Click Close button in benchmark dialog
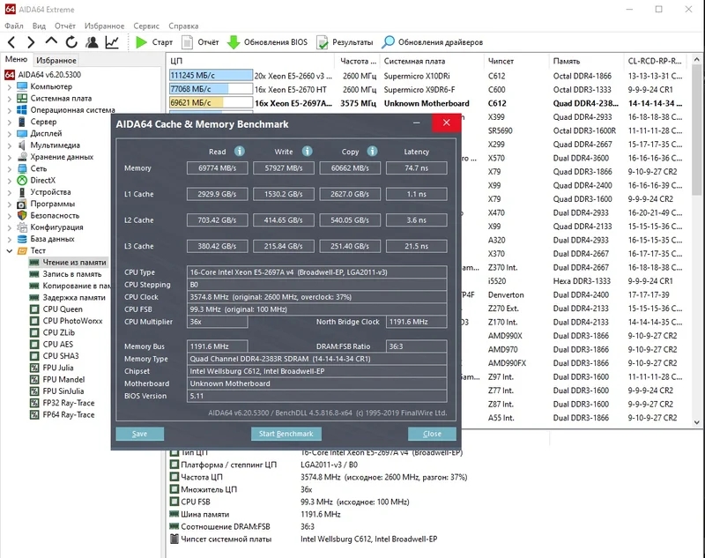This screenshot has width=705, height=558. click(x=432, y=434)
